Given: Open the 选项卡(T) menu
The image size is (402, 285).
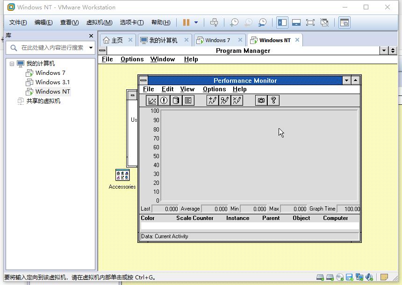Looking at the screenshot, I should [x=132, y=22].
